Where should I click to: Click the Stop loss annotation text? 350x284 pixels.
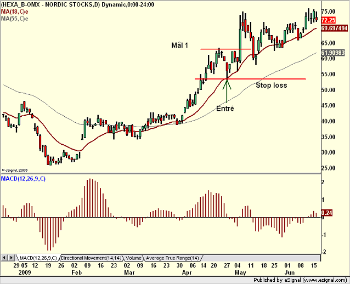[x=271, y=85]
